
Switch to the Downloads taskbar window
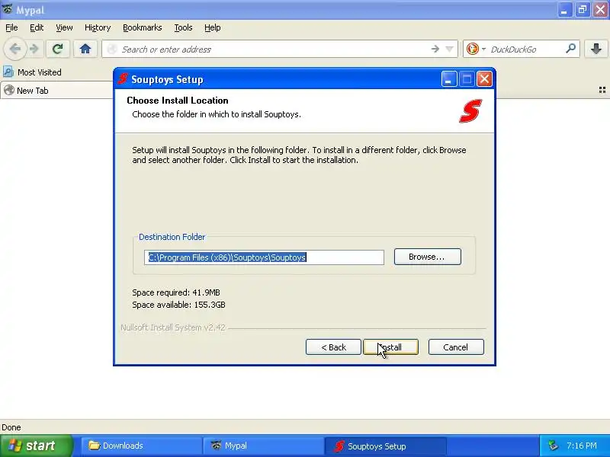coord(140,446)
